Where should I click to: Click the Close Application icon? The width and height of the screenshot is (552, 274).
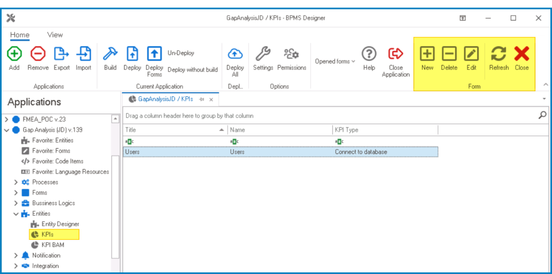pyautogui.click(x=396, y=54)
